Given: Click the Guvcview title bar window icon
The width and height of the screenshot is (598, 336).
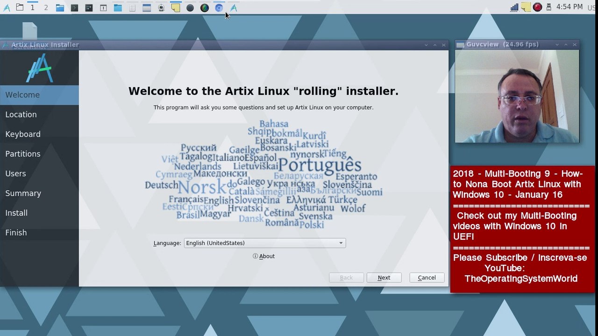Looking at the screenshot, I should pyautogui.click(x=461, y=45).
